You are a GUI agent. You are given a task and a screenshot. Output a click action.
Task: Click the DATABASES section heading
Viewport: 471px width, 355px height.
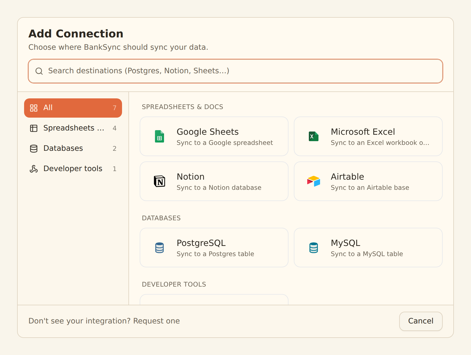[x=161, y=218]
